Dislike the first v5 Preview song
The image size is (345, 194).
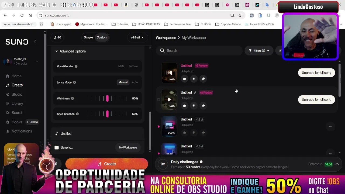[194, 79]
